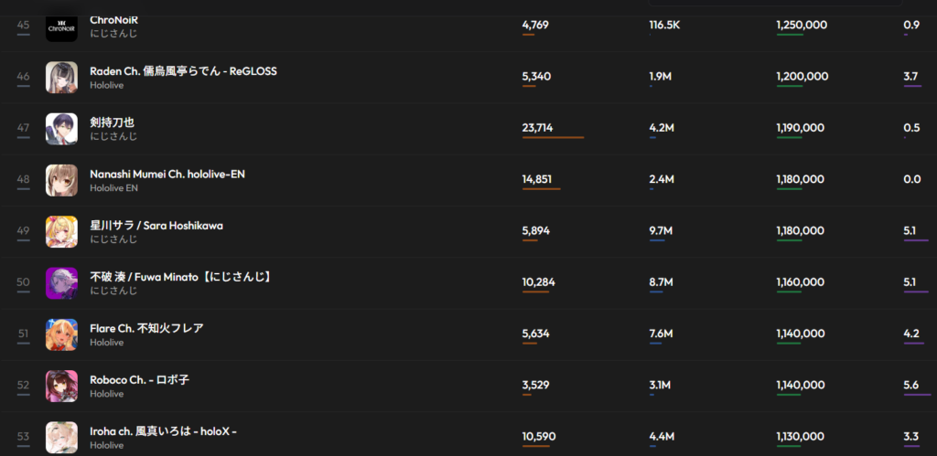Select the Flare Ch. 不知火フレア name
Image resolution: width=937 pixels, height=456 pixels.
pos(146,328)
